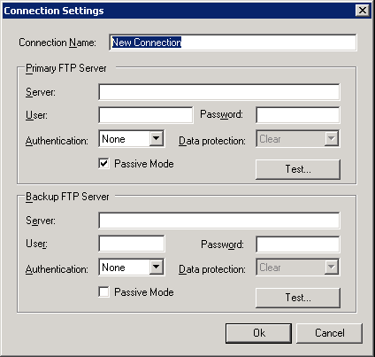This screenshot has width=375, height=357.
Task: Click the Primary FTP Test button
Action: pyautogui.click(x=298, y=169)
